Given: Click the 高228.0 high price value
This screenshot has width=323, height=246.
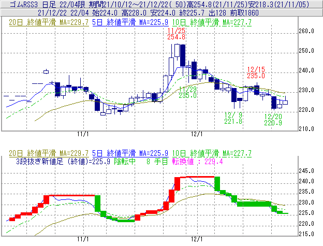Looking at the screenshot, I should [x=134, y=13].
